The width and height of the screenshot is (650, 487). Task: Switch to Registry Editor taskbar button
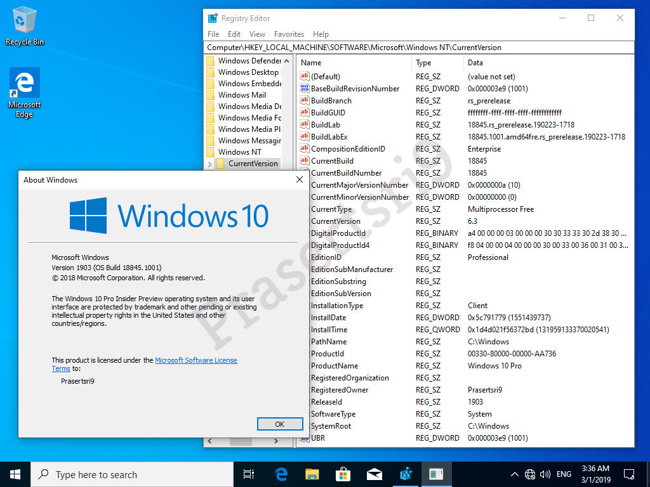point(406,474)
